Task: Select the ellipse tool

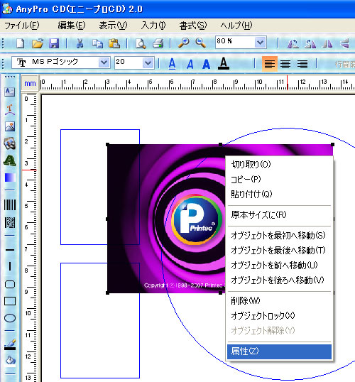Action: click(x=10, y=318)
